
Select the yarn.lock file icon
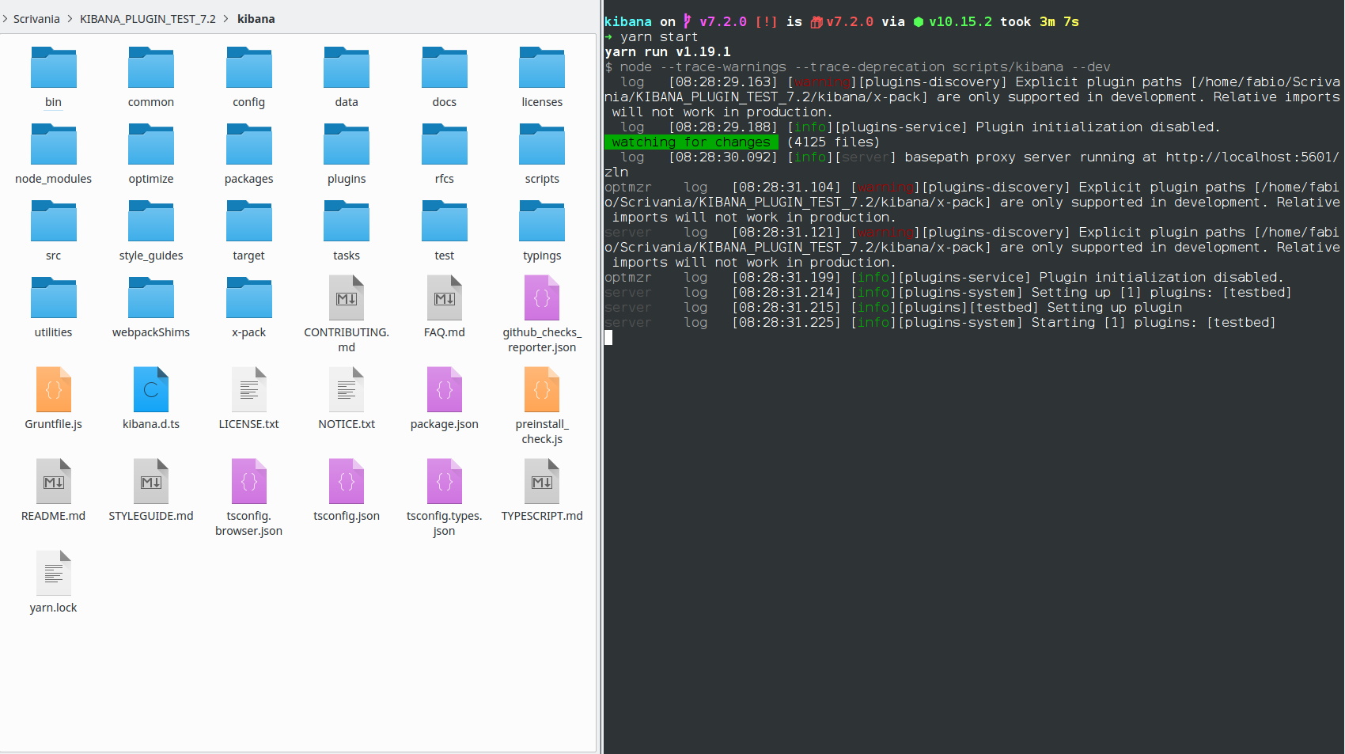(x=53, y=573)
